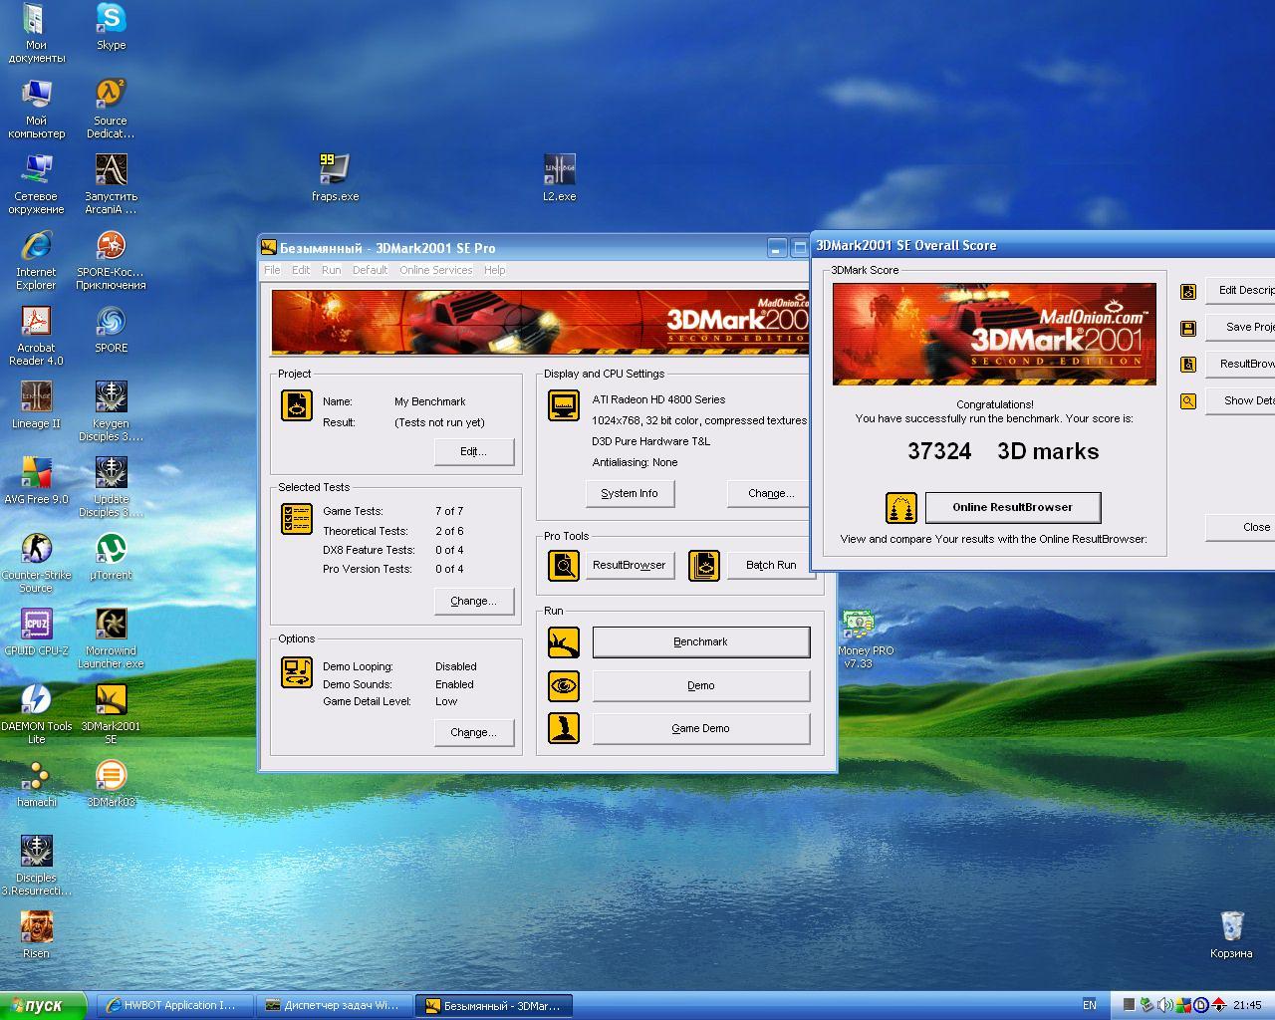
Task: Click the Benchmark run icon
Action: pos(564,641)
